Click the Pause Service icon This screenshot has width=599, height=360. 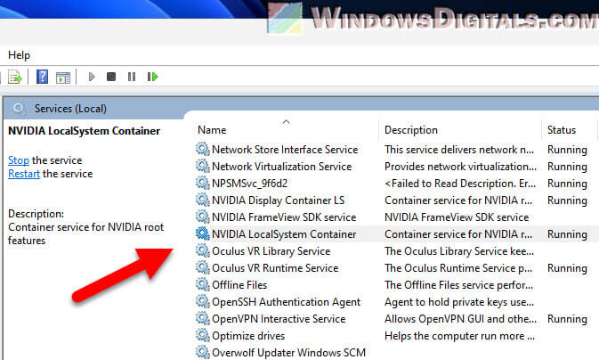[132, 77]
